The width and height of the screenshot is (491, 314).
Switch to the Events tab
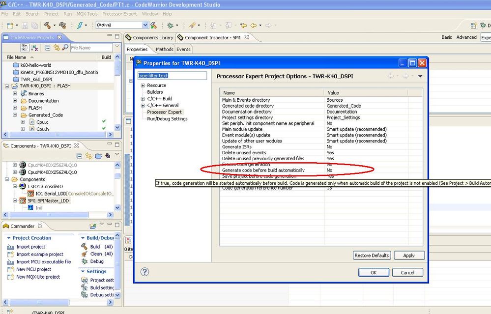click(x=183, y=50)
